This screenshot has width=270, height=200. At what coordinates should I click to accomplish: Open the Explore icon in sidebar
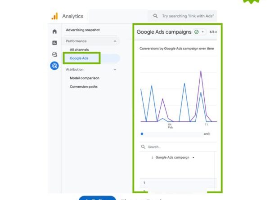pyautogui.click(x=54, y=54)
